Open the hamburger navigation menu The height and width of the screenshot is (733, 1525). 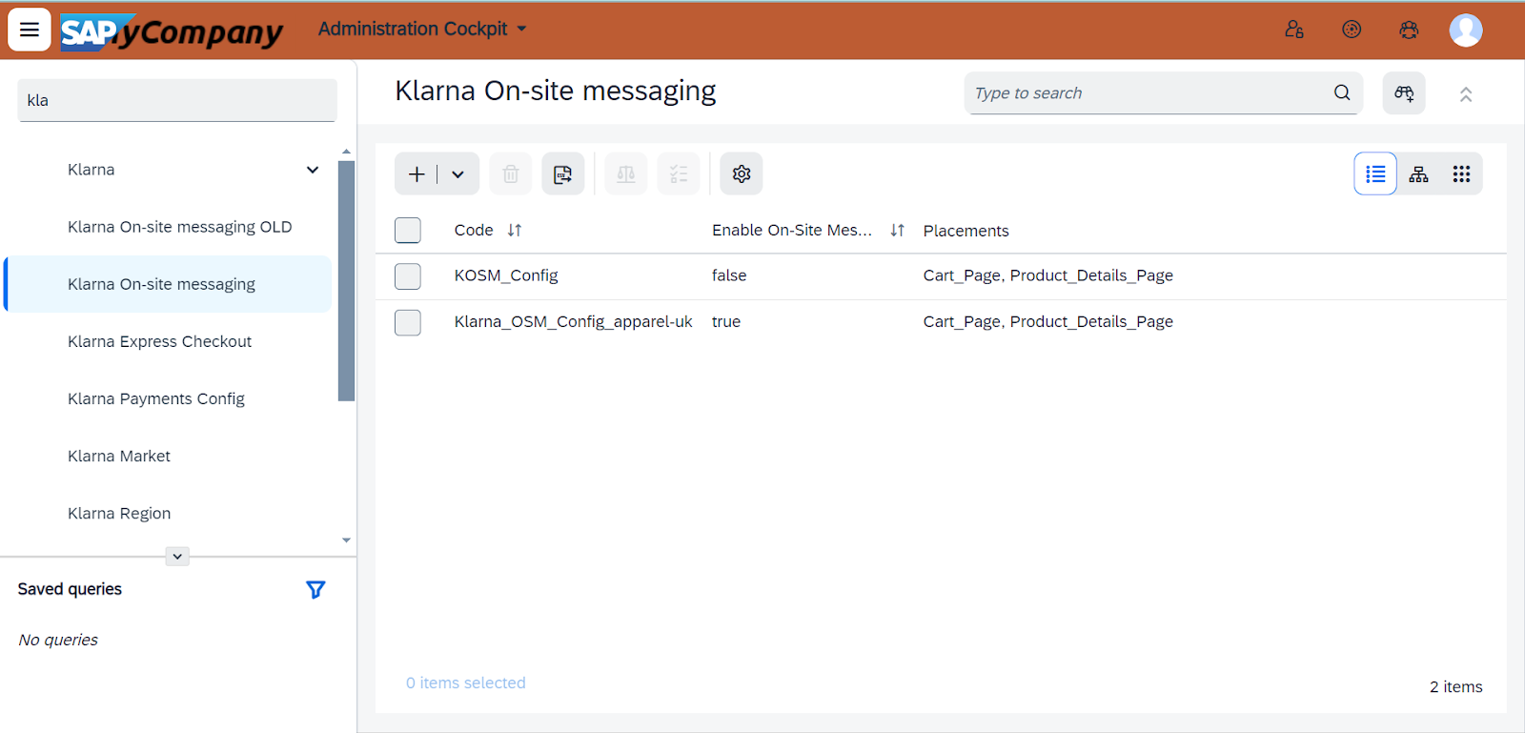click(x=30, y=30)
